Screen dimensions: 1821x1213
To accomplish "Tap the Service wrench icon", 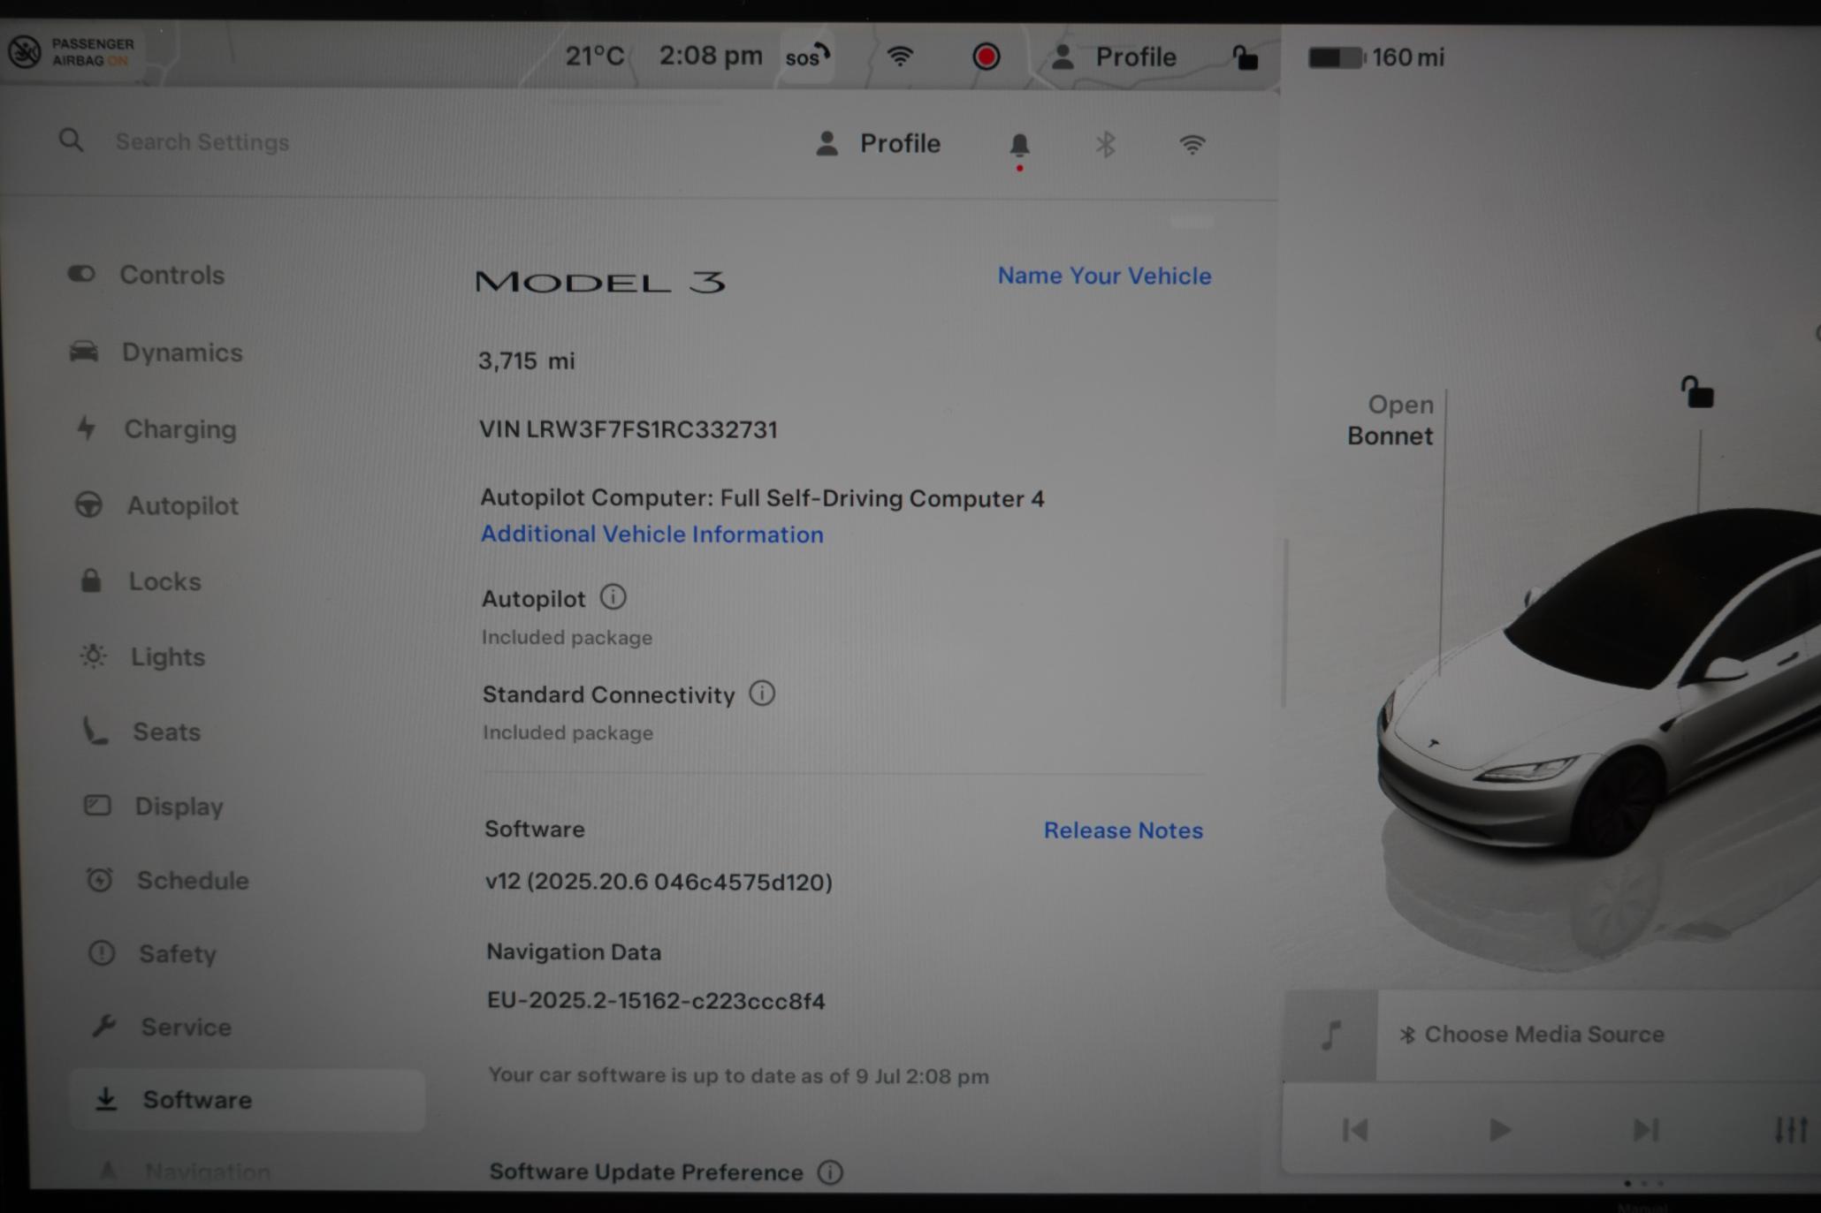I will tap(103, 1026).
